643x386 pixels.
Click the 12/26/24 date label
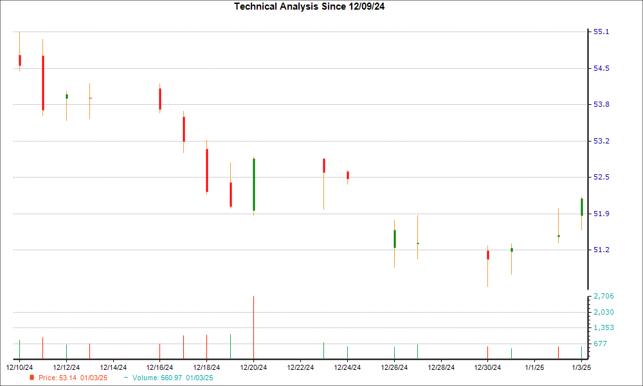[x=394, y=367]
